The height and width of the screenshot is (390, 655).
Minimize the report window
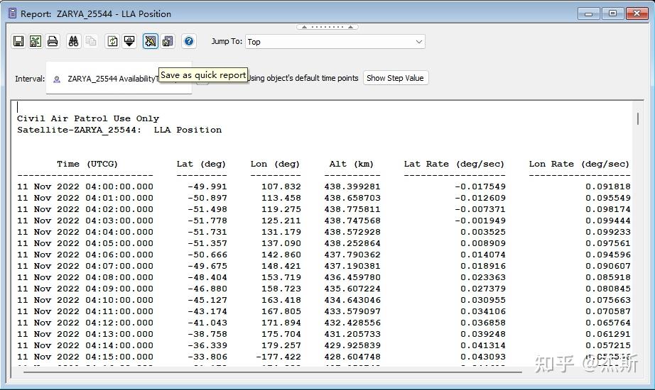[589, 13]
